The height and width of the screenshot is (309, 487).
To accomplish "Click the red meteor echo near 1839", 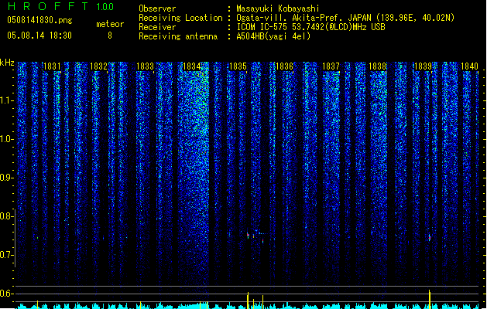I will tap(430, 238).
